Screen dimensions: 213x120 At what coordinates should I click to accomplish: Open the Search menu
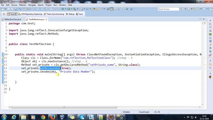(x=41, y=5)
